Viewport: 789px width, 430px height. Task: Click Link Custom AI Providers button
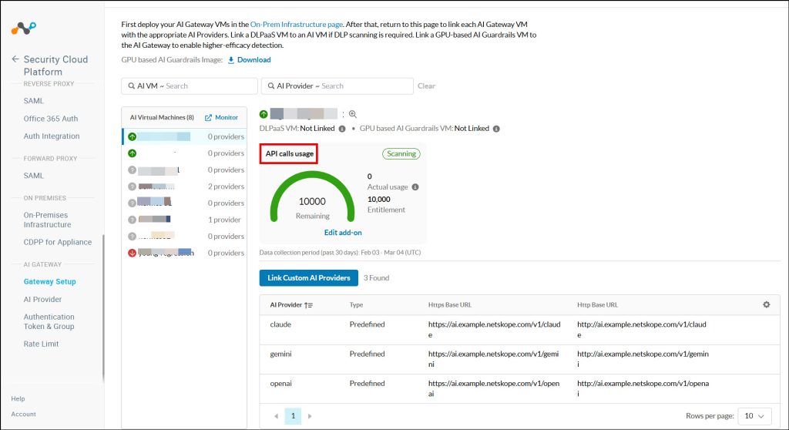click(x=309, y=278)
